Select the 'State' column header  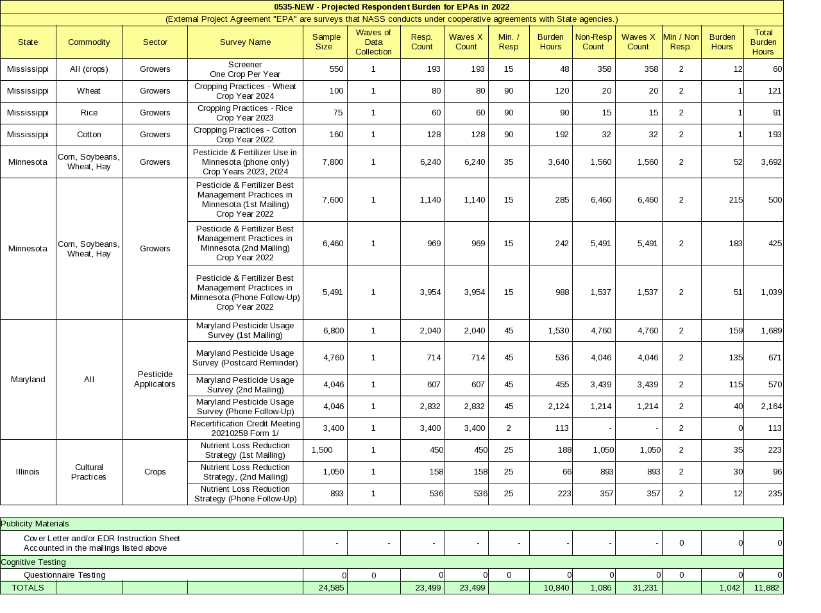(28, 42)
